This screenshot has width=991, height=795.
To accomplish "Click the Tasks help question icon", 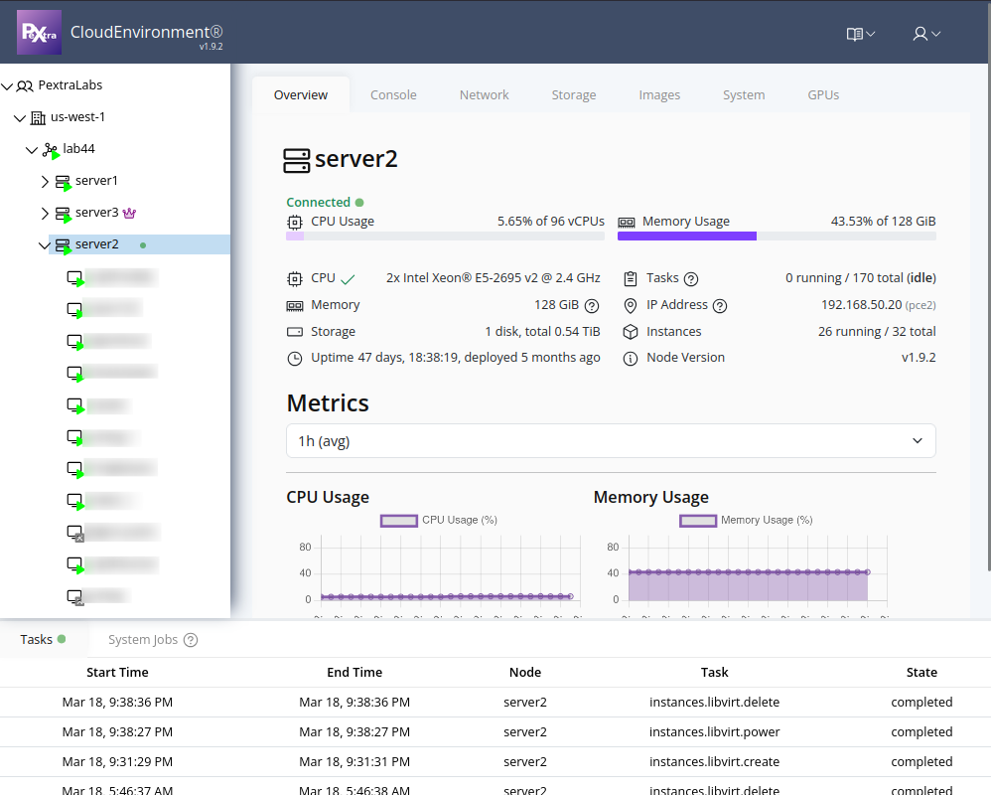I will pyautogui.click(x=691, y=279).
